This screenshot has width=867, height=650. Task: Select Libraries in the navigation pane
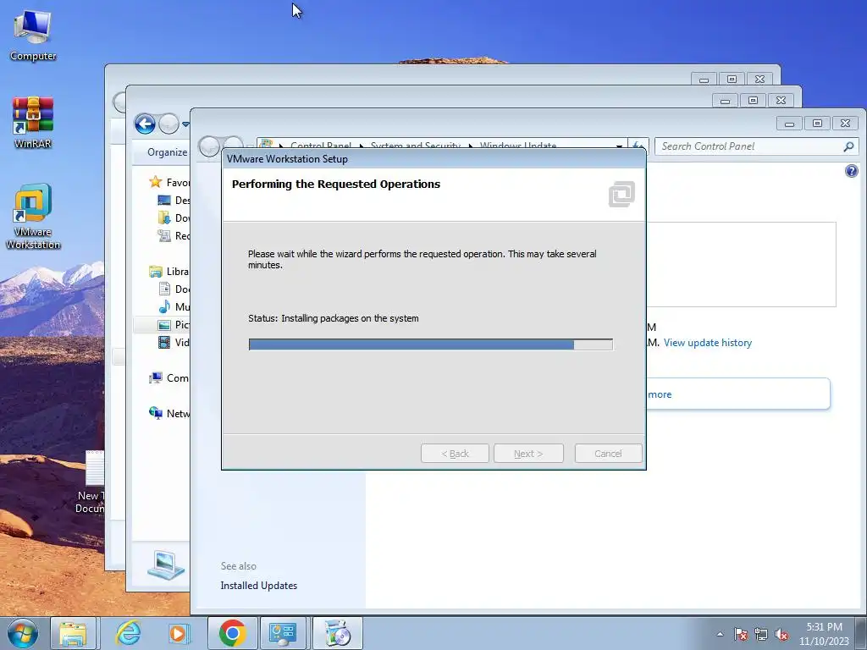point(169,272)
